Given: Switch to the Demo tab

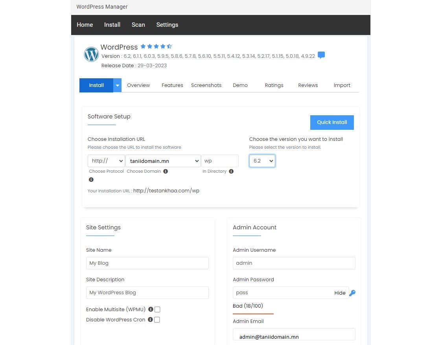Looking at the screenshot, I should click(240, 85).
